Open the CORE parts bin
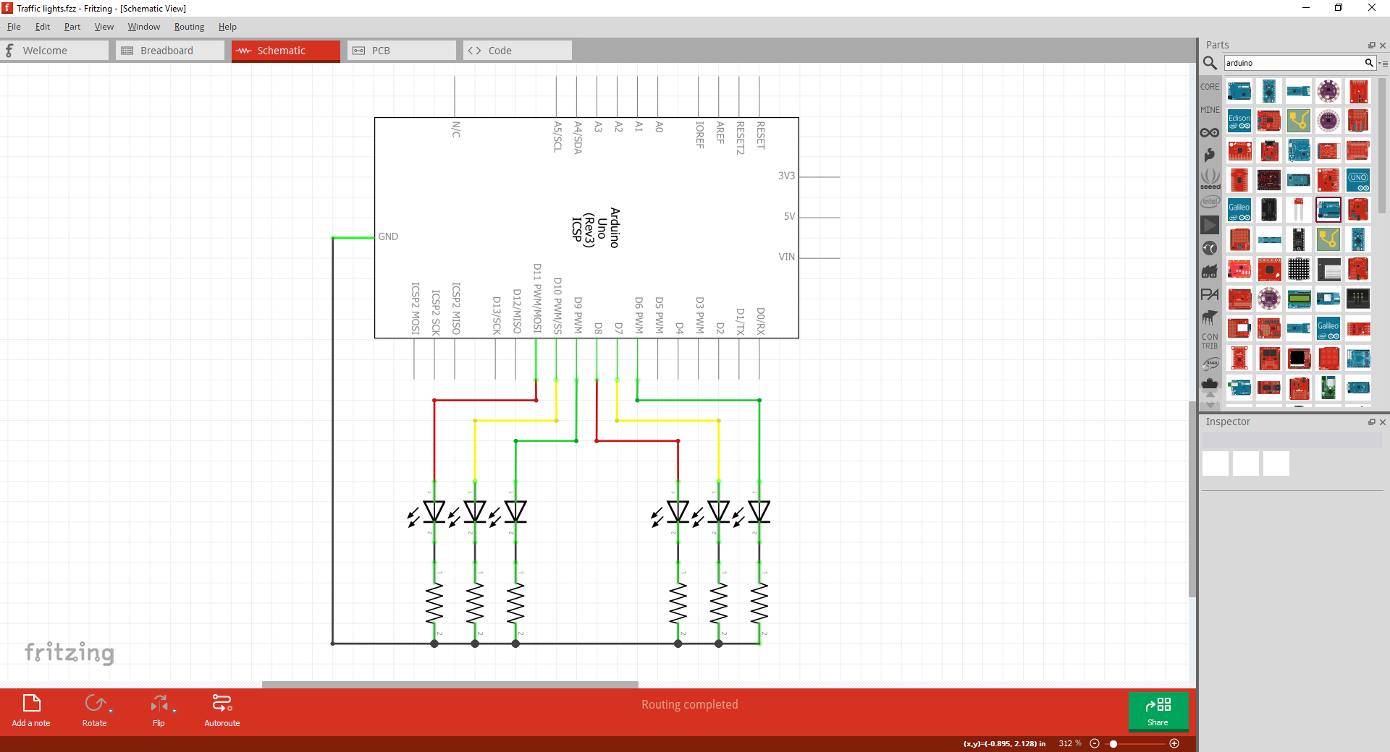 click(1210, 86)
